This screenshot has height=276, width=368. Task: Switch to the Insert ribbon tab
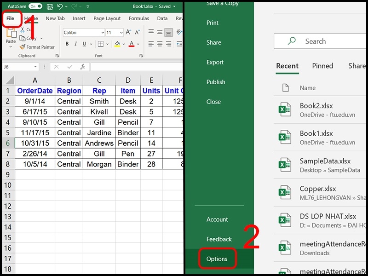(x=79, y=18)
